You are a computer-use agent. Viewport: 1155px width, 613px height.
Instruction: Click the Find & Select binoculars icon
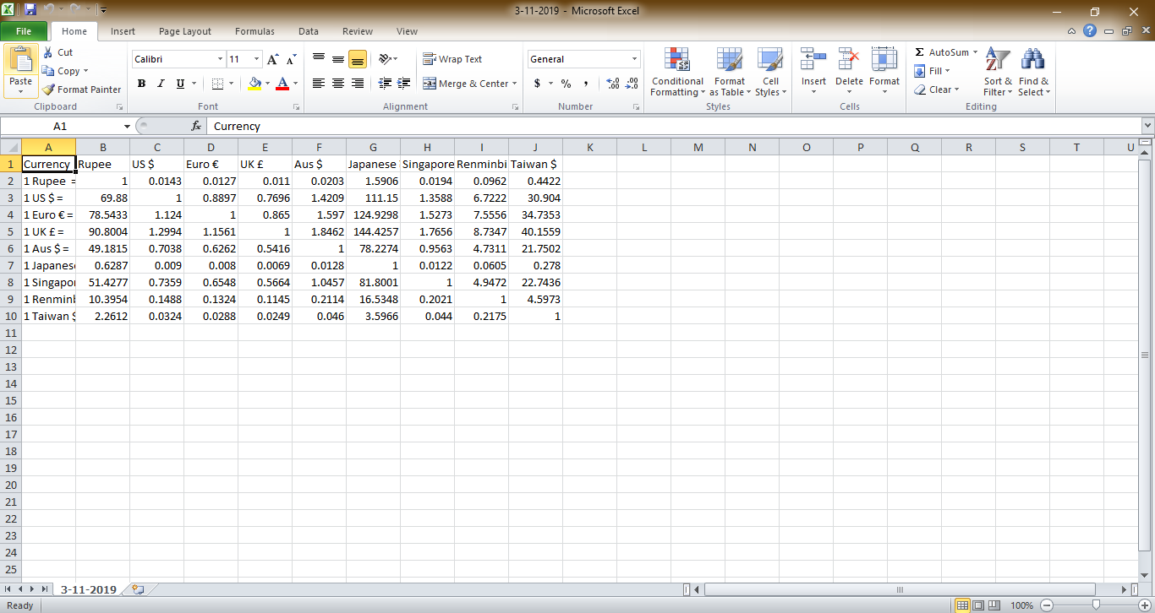(1032, 61)
